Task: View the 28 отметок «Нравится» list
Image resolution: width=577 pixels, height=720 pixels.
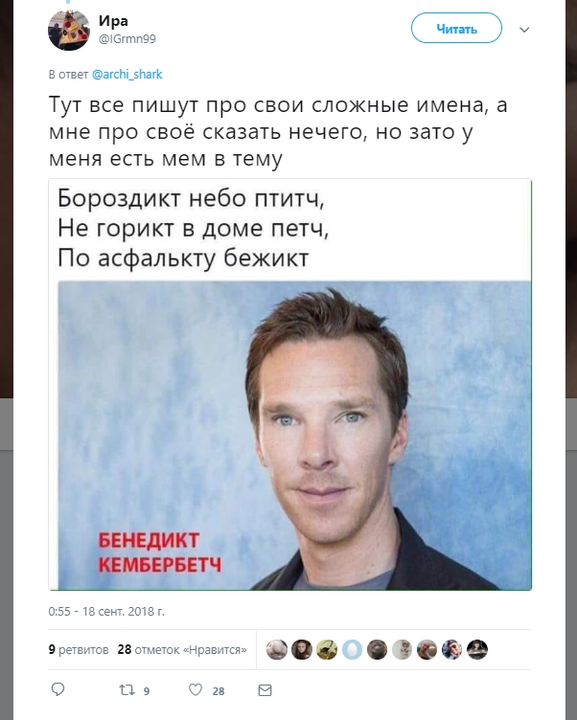Action: click(182, 650)
